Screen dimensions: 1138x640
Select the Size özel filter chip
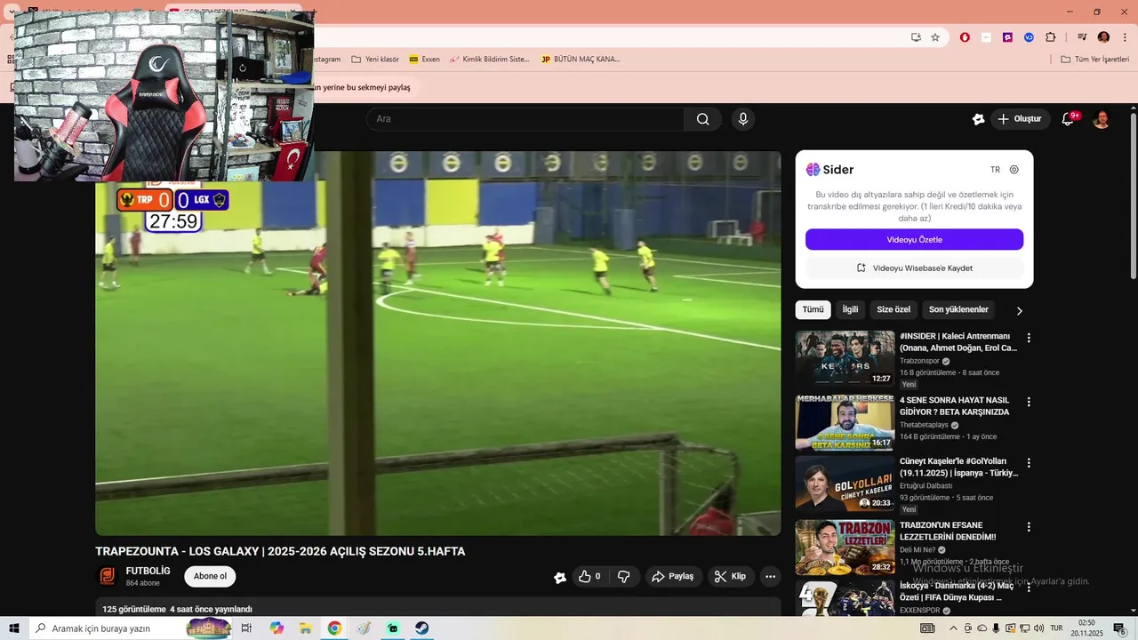[x=894, y=310]
